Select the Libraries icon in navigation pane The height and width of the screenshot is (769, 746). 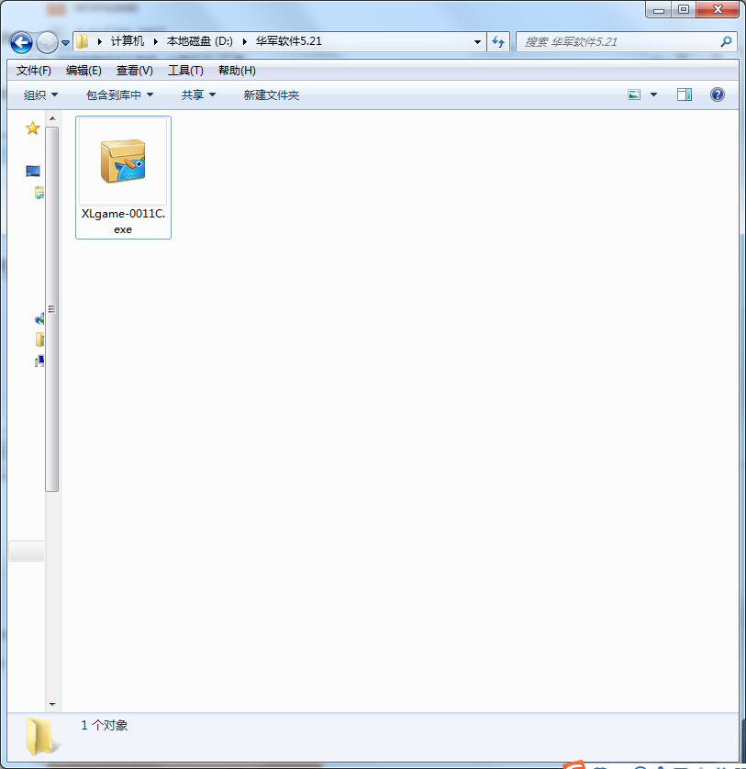coord(39,193)
